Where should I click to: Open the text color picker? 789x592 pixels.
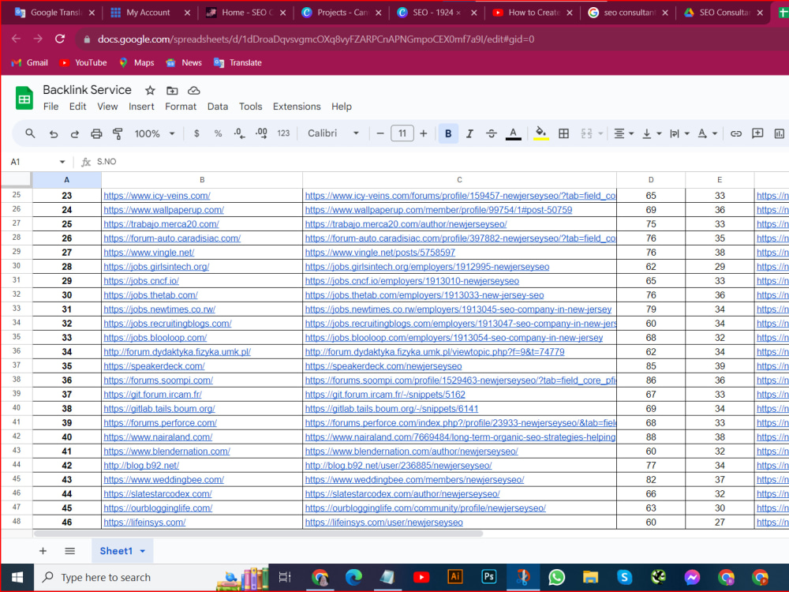[513, 134]
